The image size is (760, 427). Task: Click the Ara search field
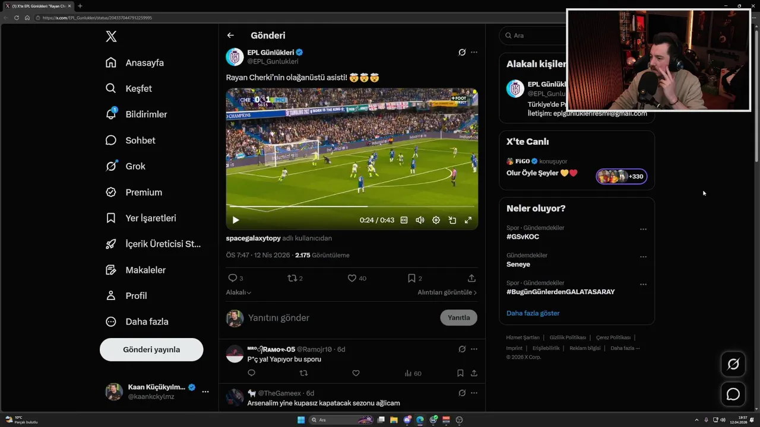pyautogui.click(x=533, y=36)
